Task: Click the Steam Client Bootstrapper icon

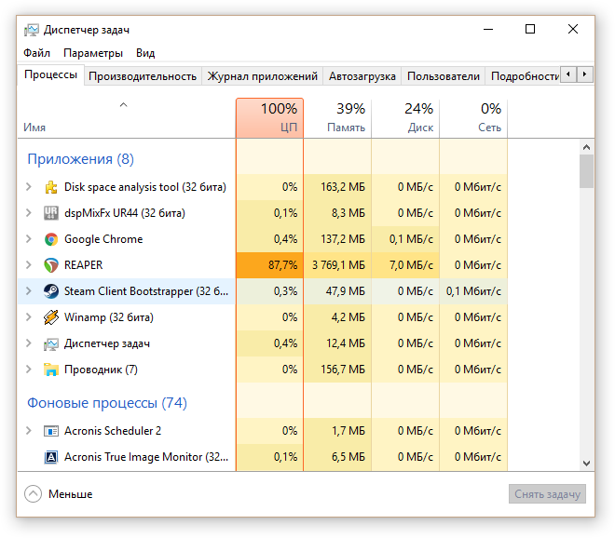Action: coord(51,291)
